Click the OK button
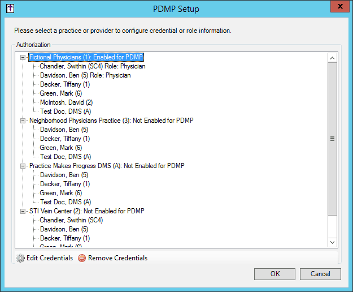The height and width of the screenshot is (292, 353). [x=274, y=274]
